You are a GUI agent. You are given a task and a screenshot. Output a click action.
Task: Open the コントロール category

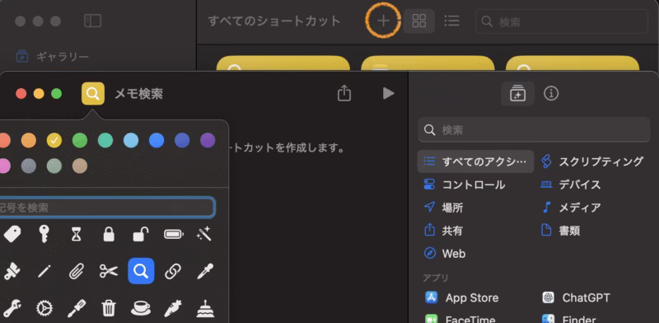pyautogui.click(x=465, y=185)
